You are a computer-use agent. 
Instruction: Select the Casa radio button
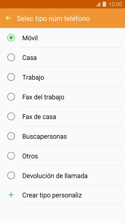click(11, 58)
